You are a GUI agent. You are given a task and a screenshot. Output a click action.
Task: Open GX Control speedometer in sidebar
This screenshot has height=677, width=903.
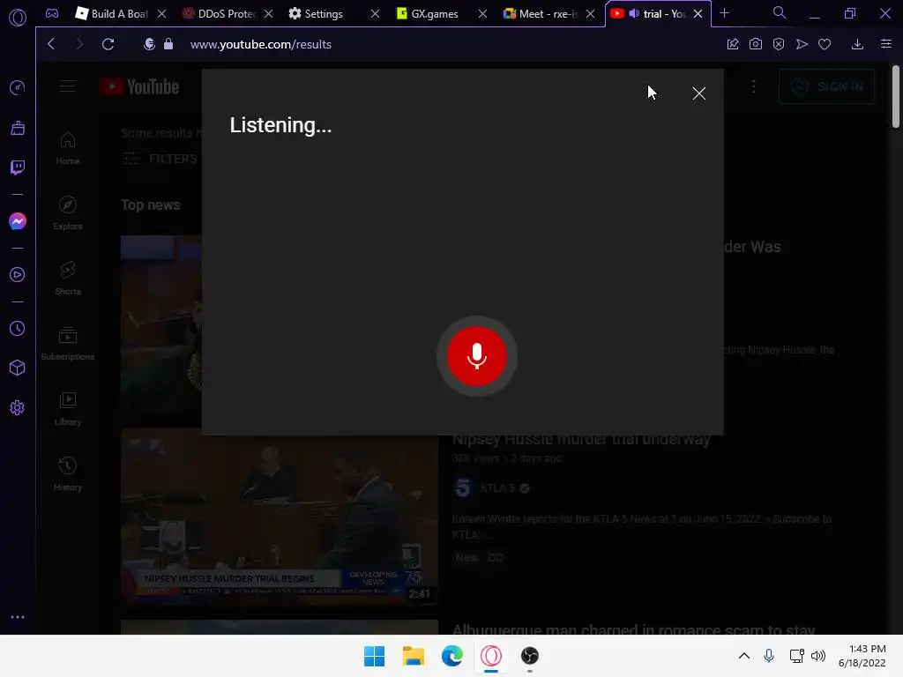(18, 87)
